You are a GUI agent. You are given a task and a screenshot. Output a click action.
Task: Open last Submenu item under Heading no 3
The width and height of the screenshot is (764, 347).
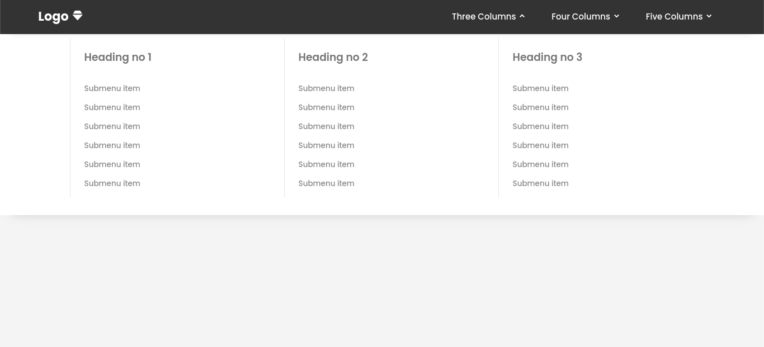[x=540, y=183]
